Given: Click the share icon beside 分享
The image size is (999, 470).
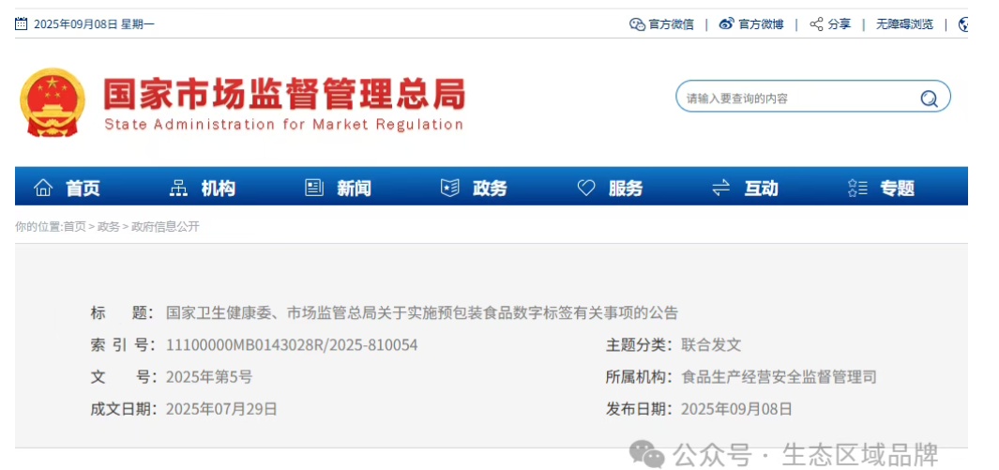Looking at the screenshot, I should point(816,24).
